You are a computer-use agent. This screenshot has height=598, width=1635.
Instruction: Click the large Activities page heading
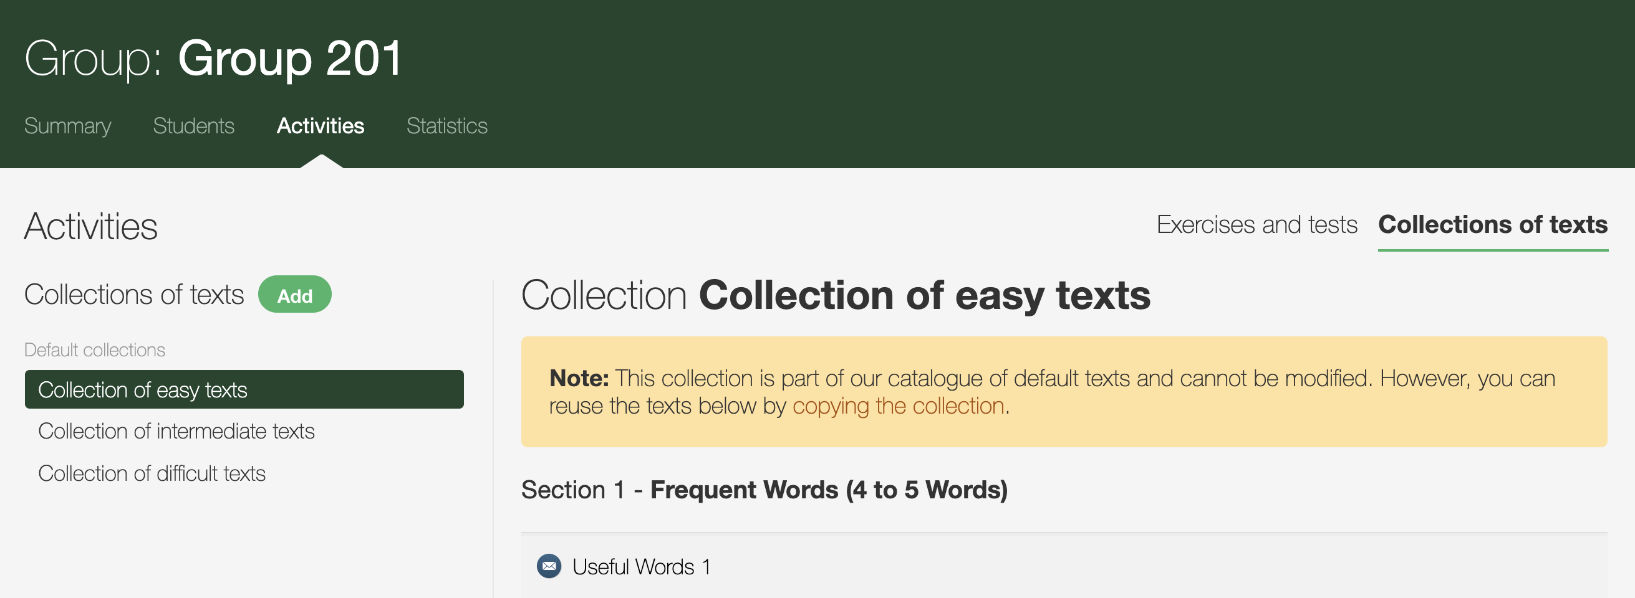tap(91, 226)
